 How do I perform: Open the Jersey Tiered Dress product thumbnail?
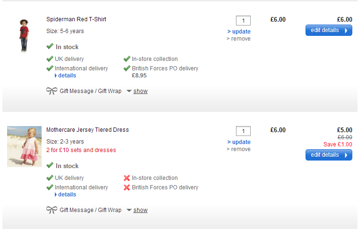pyautogui.click(x=25, y=146)
